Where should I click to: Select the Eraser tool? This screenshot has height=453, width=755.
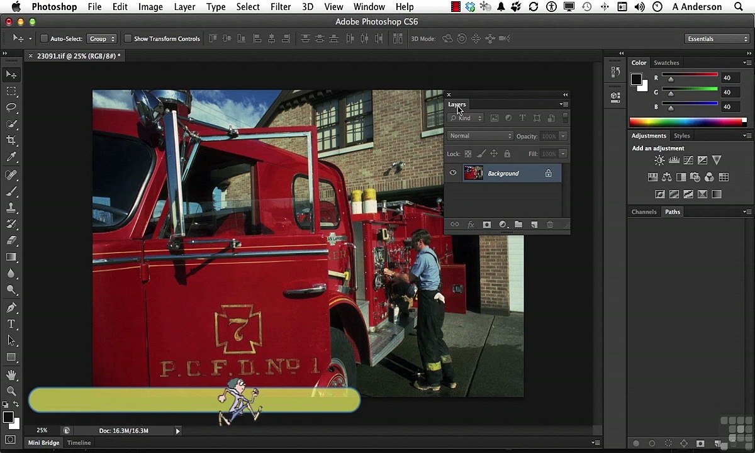pyautogui.click(x=11, y=240)
